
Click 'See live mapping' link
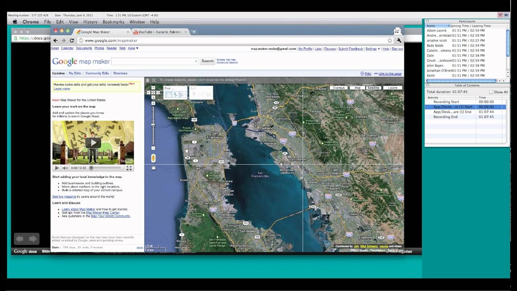coord(64,196)
